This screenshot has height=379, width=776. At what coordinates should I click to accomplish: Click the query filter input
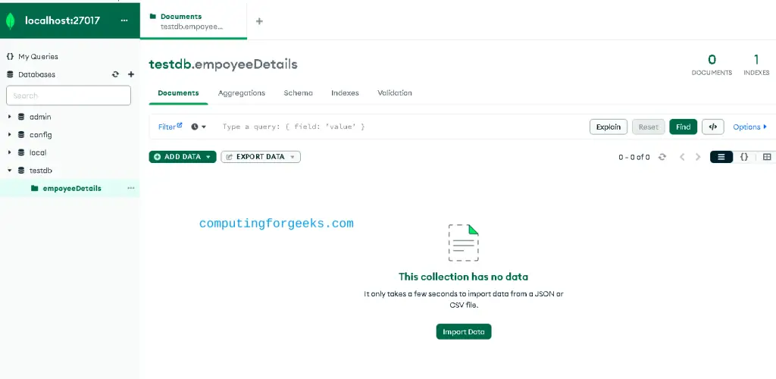(x=401, y=127)
